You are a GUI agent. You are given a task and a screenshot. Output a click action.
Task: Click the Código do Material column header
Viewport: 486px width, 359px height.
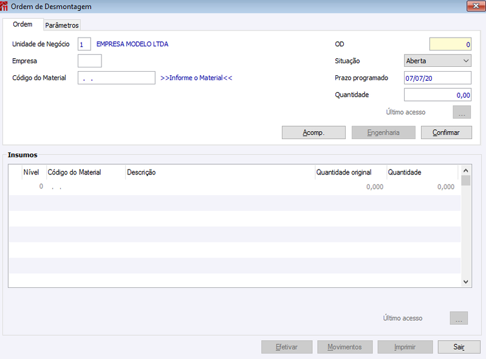pos(86,173)
